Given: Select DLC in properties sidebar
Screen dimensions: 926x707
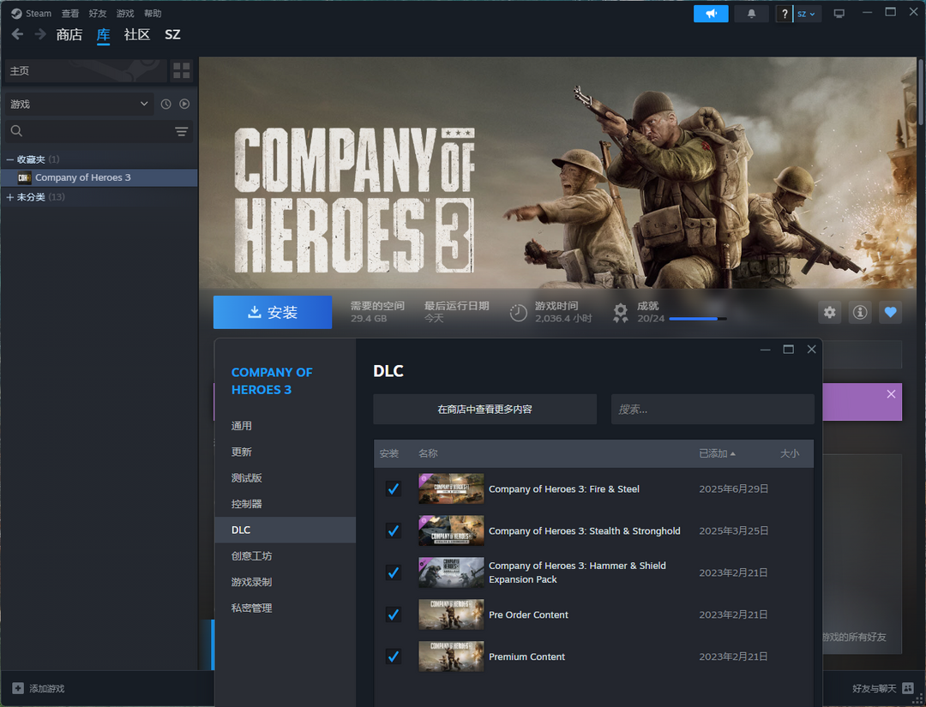Looking at the screenshot, I should click(286, 530).
